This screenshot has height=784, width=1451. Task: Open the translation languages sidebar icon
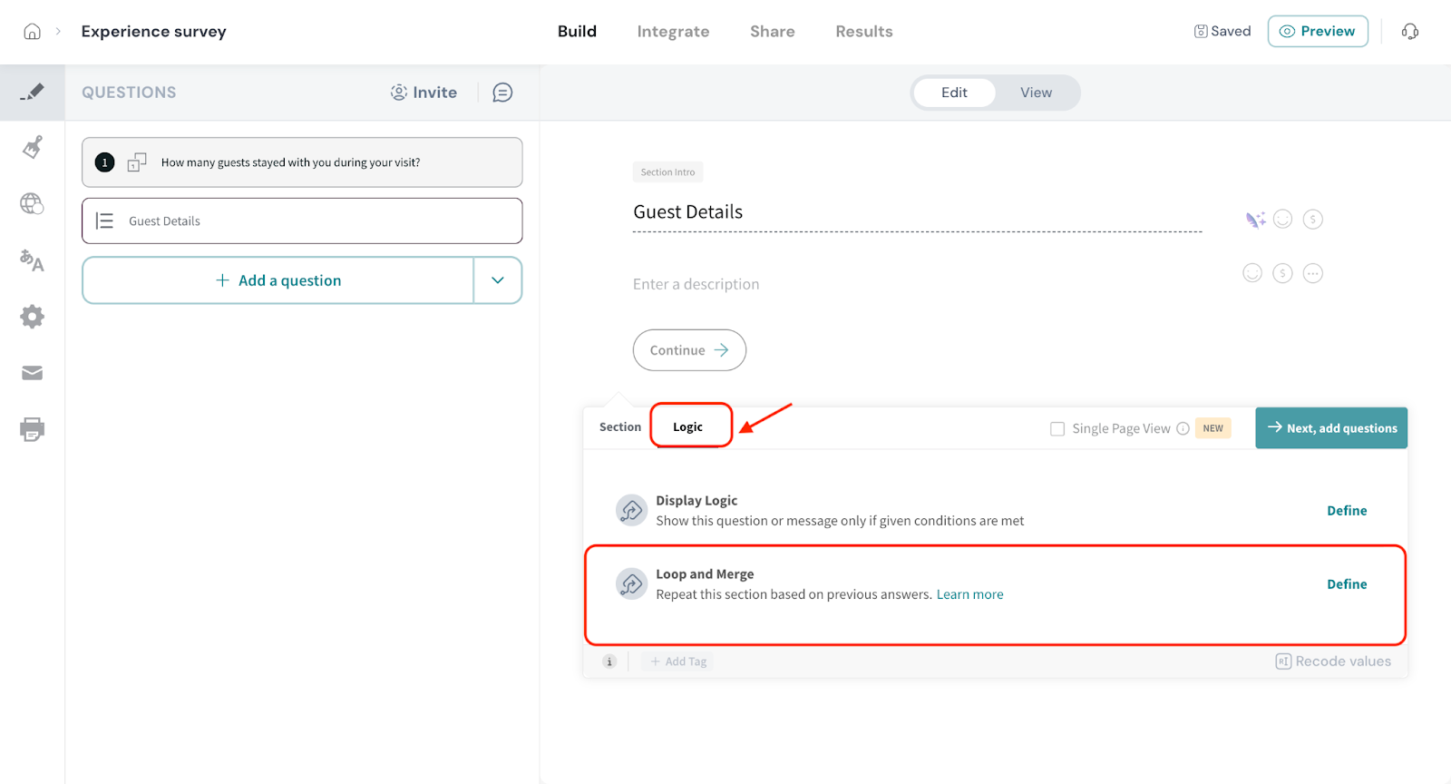(x=32, y=260)
